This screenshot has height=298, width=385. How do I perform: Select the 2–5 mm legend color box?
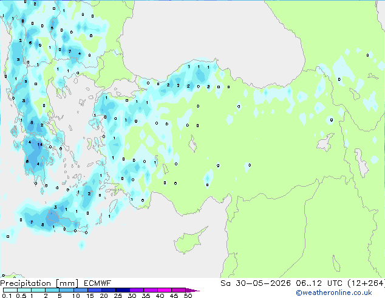[x=52, y=290]
